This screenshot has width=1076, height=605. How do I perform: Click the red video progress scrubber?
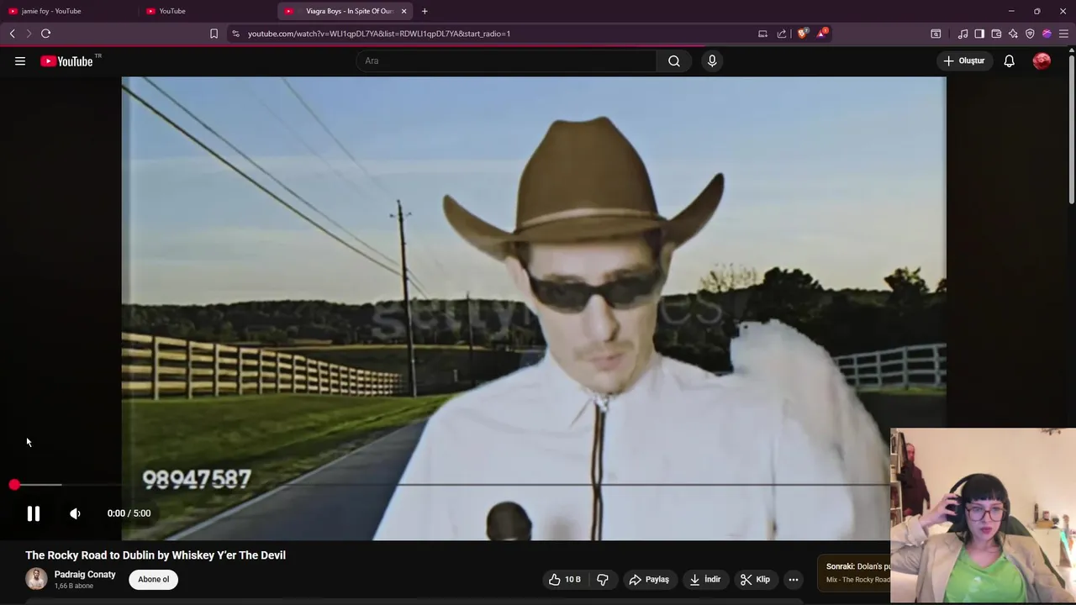point(14,485)
